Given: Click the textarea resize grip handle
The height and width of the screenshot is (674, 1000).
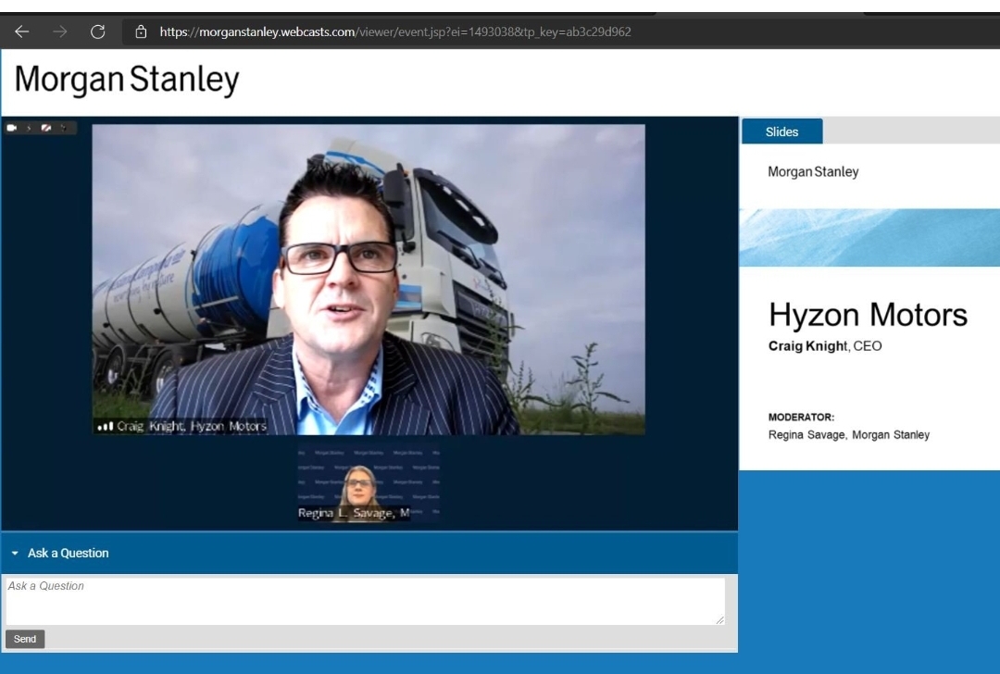Looking at the screenshot, I should [x=720, y=619].
